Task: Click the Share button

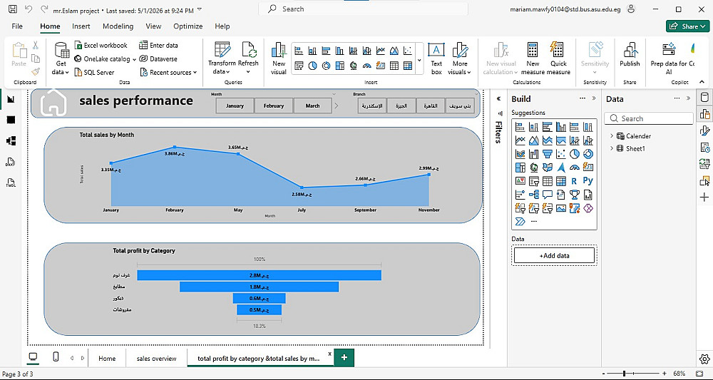Action: pyautogui.click(x=687, y=26)
